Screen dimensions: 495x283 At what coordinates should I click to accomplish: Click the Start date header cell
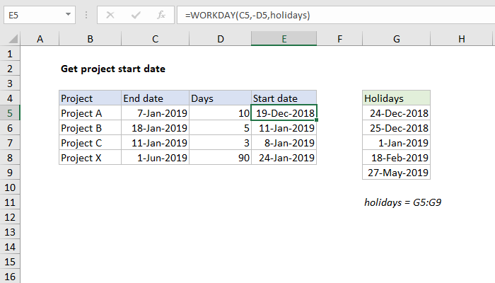click(284, 98)
